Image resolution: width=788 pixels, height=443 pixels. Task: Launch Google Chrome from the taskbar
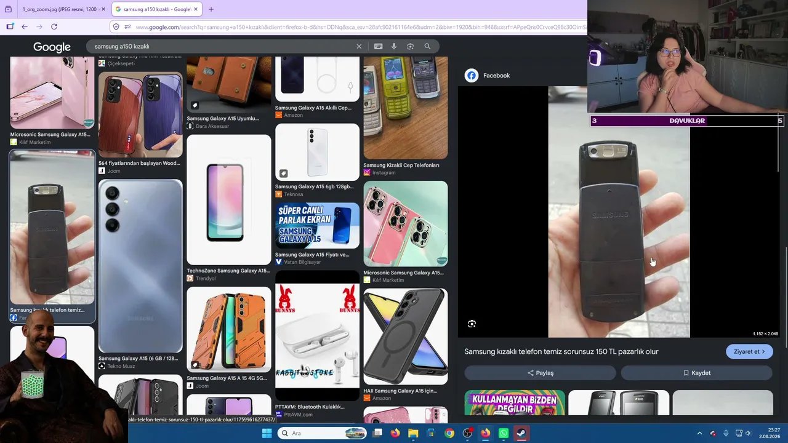(449, 433)
